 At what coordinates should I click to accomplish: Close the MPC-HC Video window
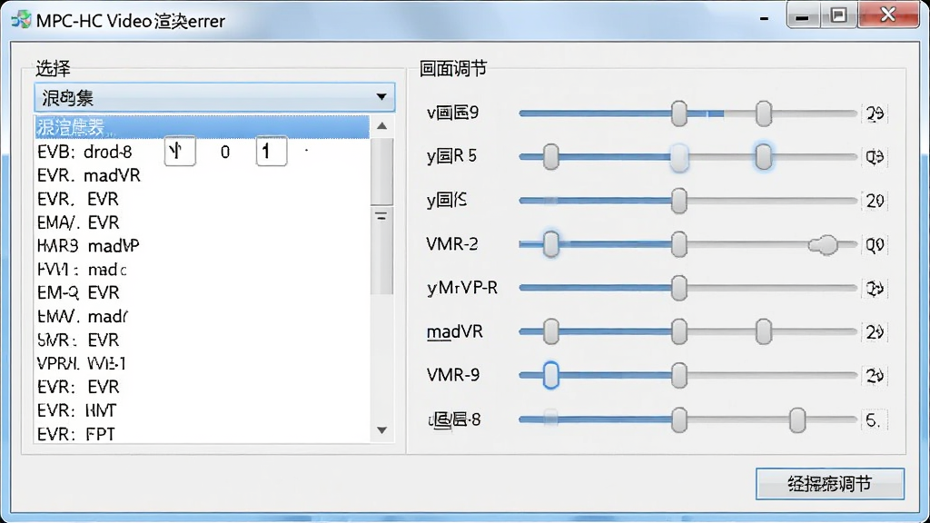point(888,15)
